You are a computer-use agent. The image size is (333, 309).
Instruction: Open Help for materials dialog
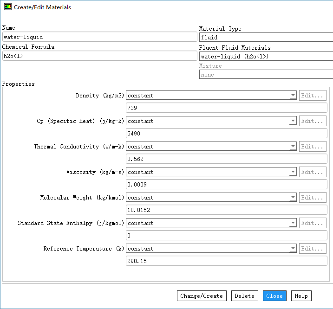tap(301, 296)
